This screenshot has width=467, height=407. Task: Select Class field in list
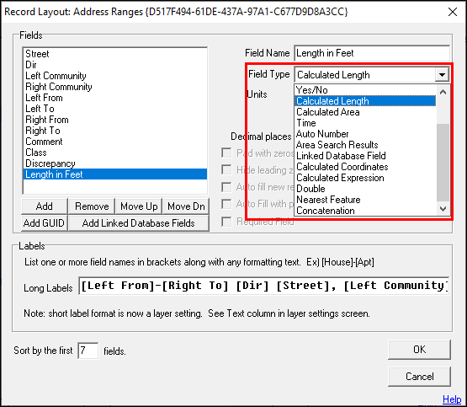click(115, 153)
